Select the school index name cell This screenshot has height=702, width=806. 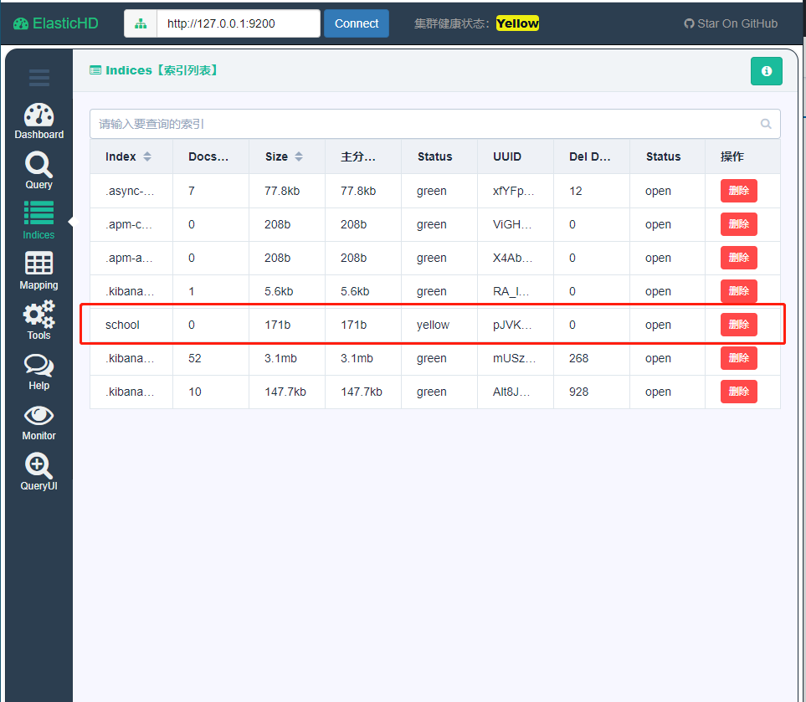[x=122, y=325]
